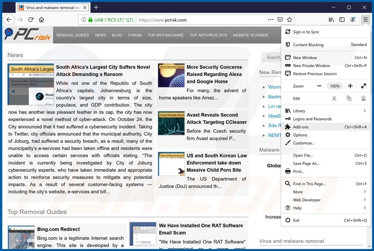Screen dimensions: 374x251
Task: Click Print... in the menu
Action: click(x=326, y=171)
